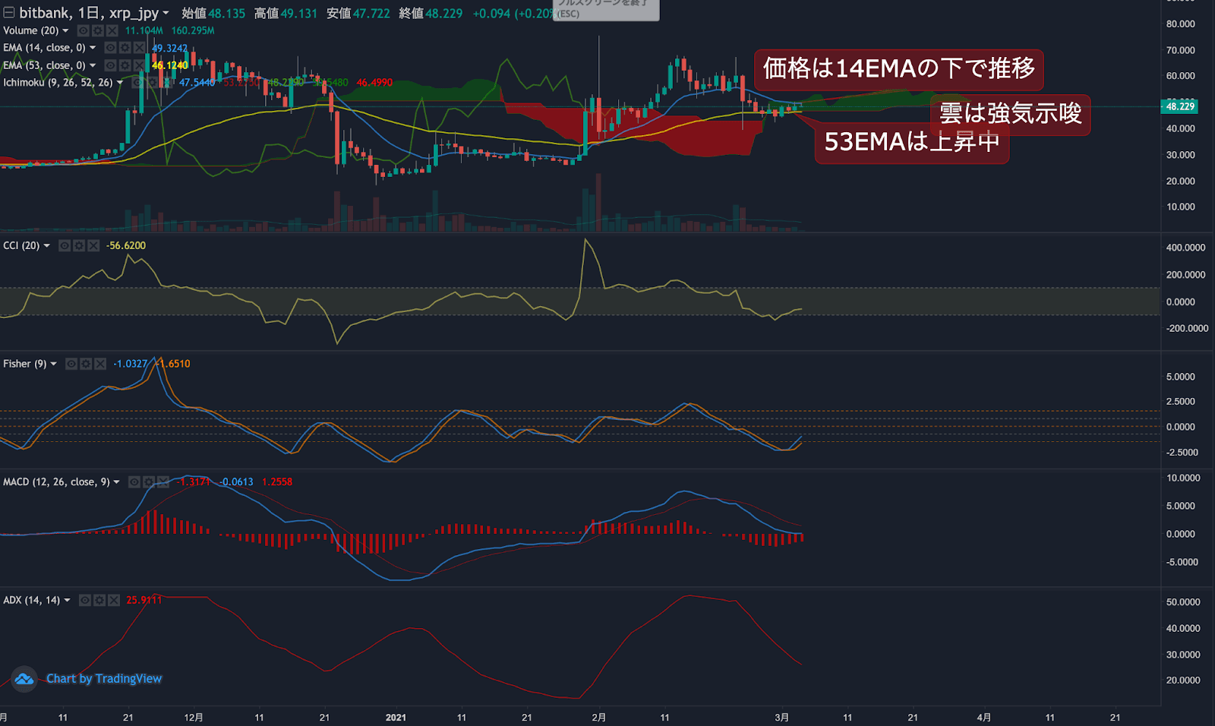Hide the EMA (14, close, 0) line

point(110,48)
